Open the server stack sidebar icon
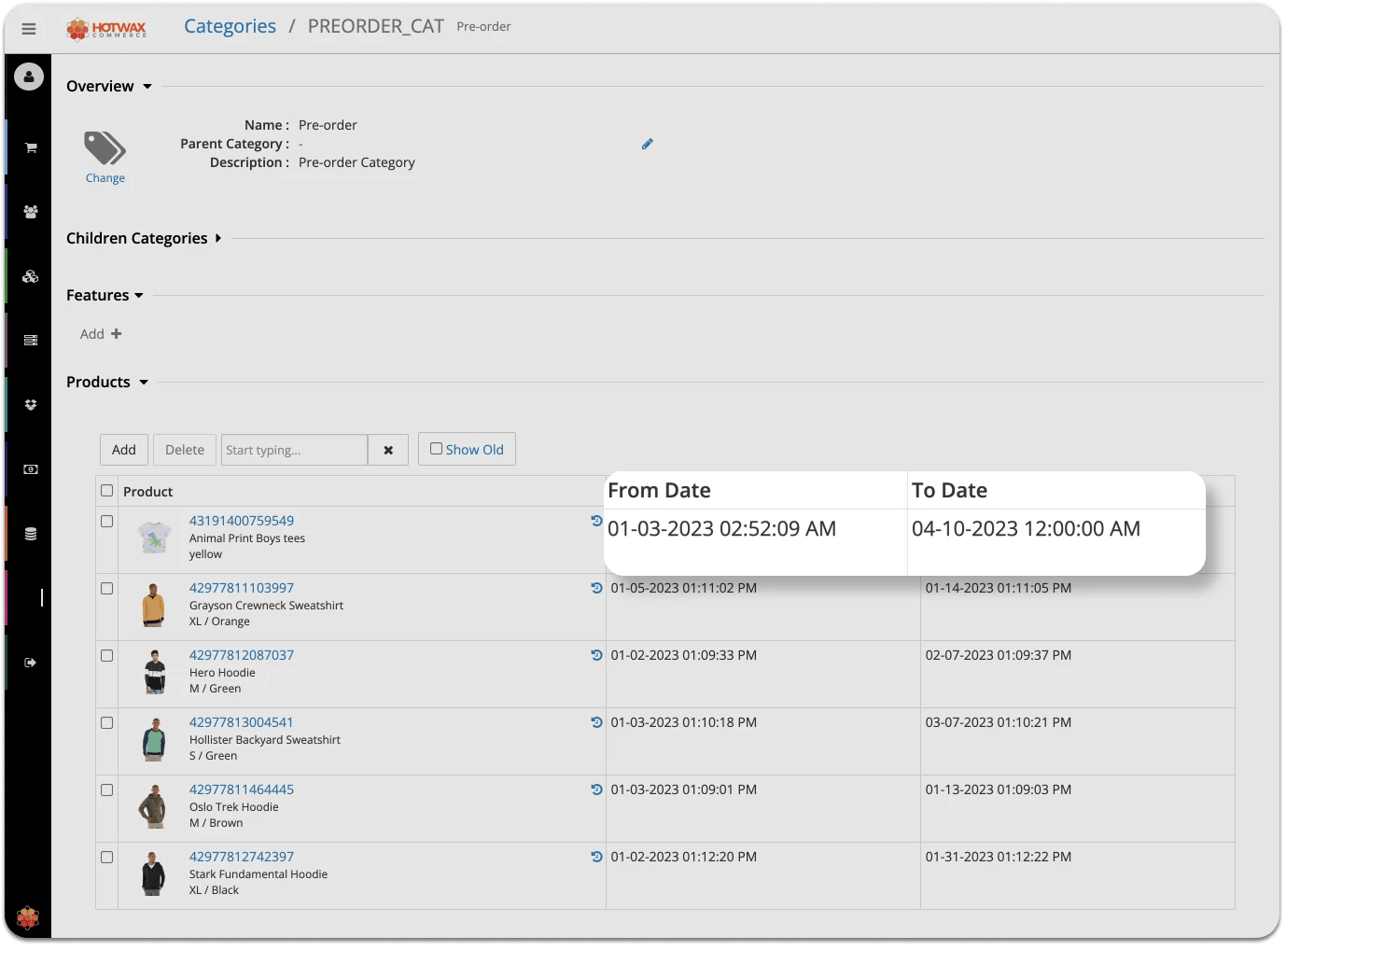Viewport: 1384px width, 964px height. tap(31, 341)
